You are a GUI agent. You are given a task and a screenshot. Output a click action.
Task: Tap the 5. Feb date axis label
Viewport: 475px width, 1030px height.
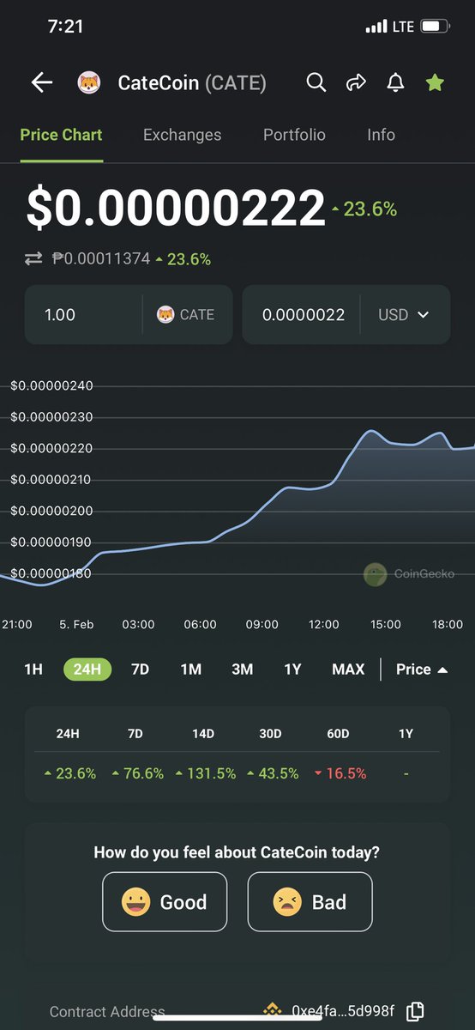tap(76, 624)
